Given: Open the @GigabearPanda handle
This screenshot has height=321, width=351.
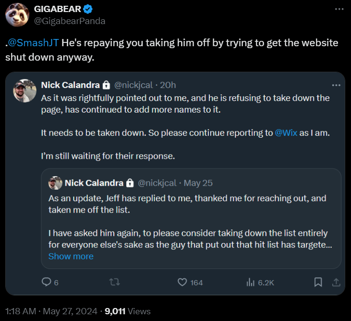Looking at the screenshot, I should tap(69, 21).
